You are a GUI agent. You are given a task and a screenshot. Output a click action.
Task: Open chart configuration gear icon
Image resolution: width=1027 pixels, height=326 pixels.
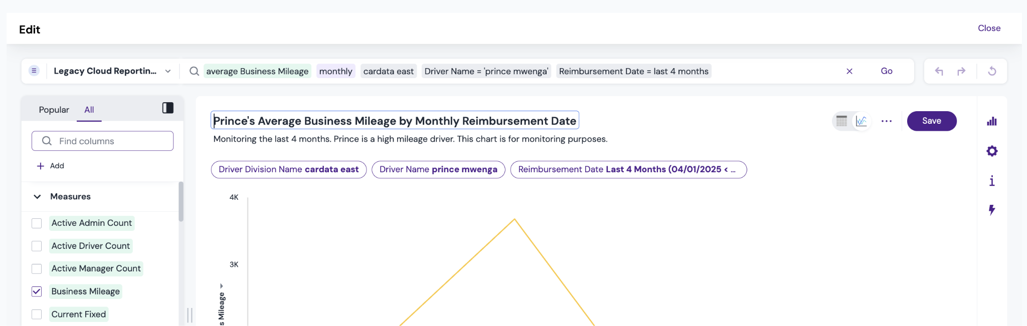[992, 151]
